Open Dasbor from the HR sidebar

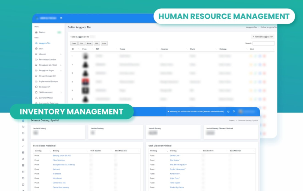pyautogui.click(x=42, y=32)
